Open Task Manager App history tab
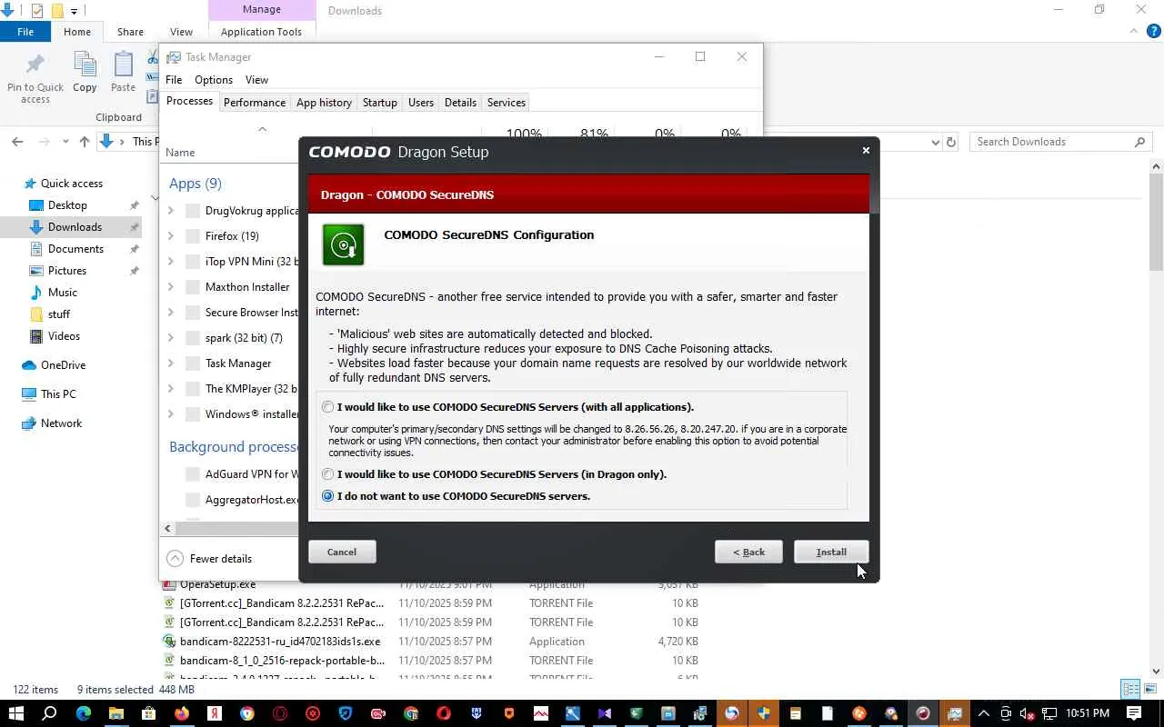This screenshot has width=1164, height=727. click(324, 103)
